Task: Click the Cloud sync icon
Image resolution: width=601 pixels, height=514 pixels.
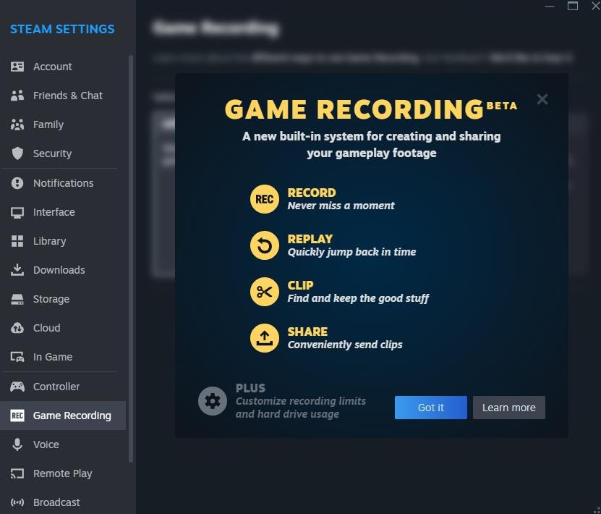Action: (17, 329)
